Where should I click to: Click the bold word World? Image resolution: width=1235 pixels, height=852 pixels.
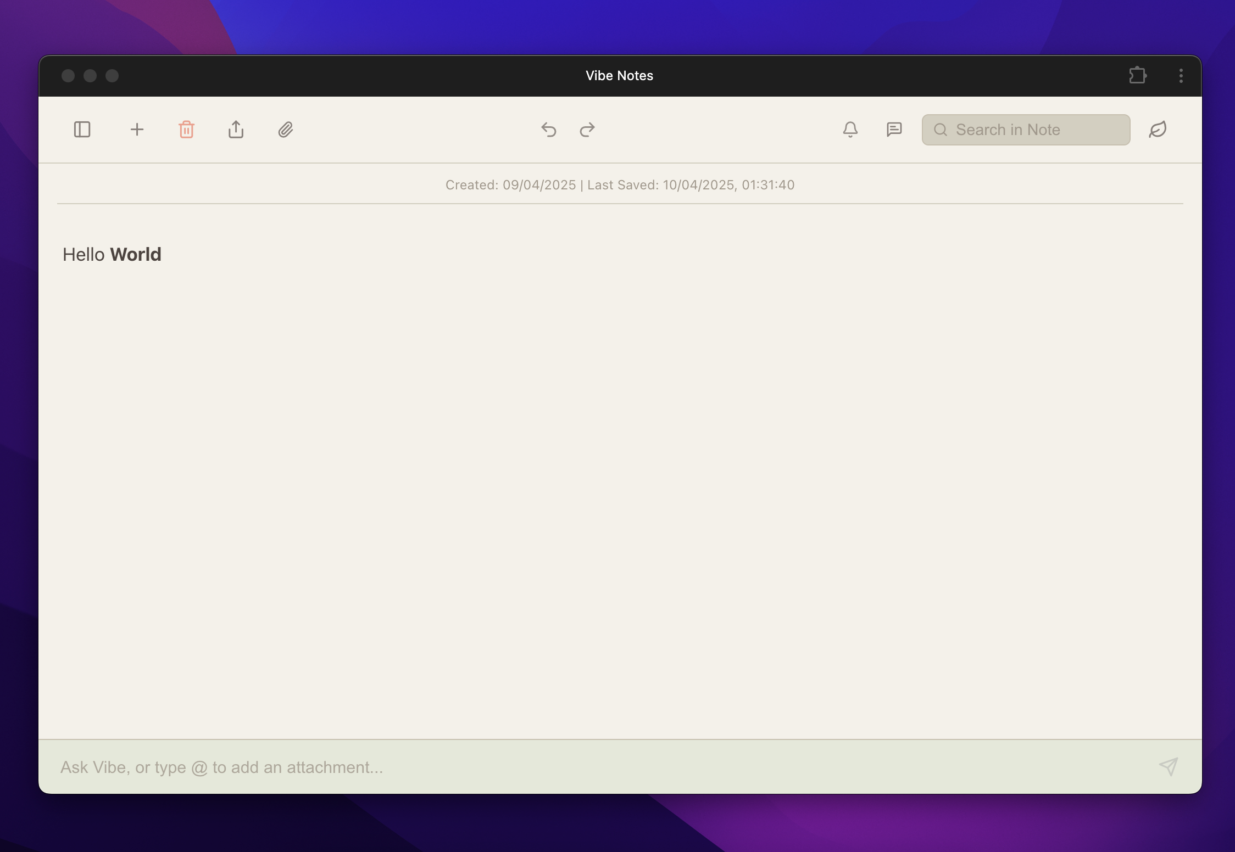tap(136, 255)
